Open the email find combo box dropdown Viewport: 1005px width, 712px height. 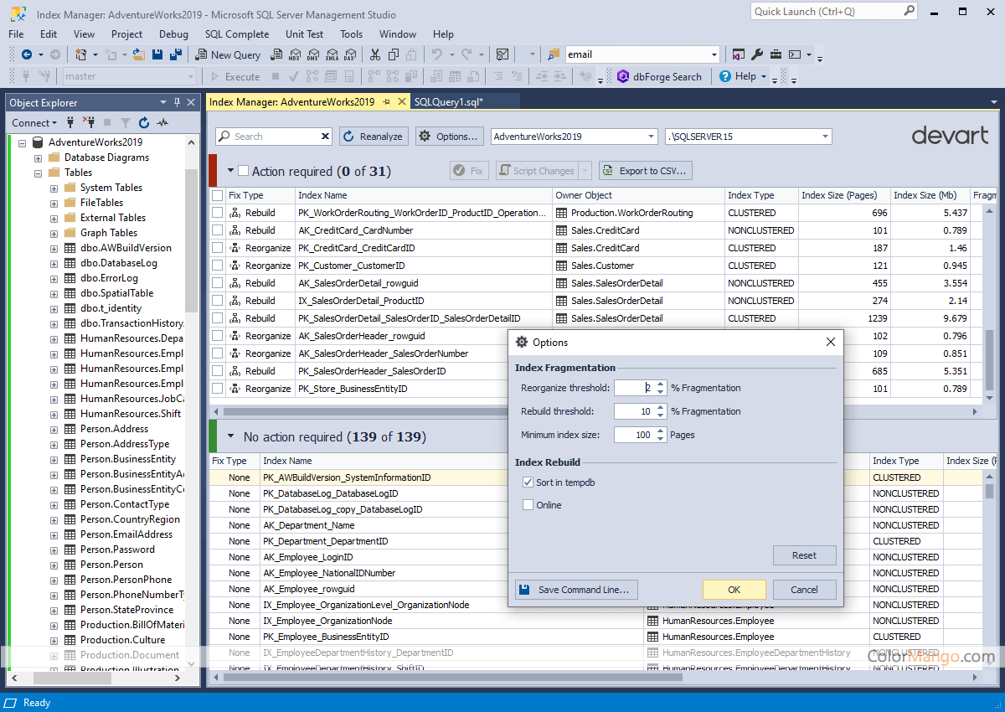pos(714,54)
